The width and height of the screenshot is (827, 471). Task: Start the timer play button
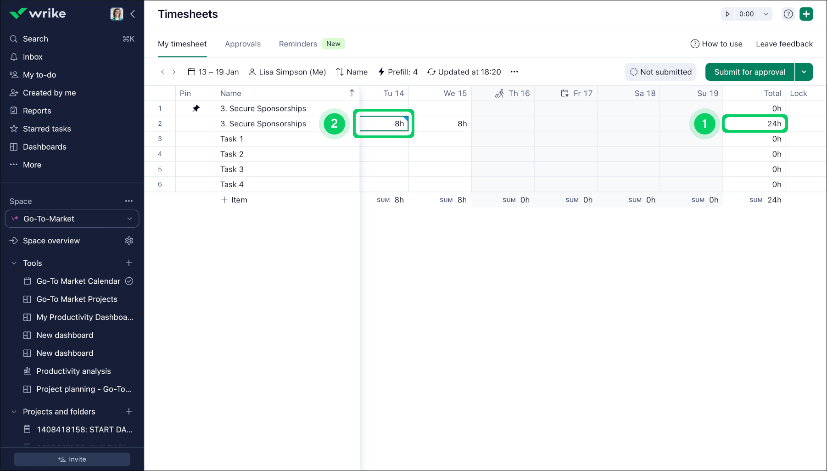pos(727,14)
